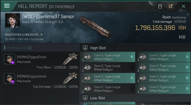Image resolution: width=191 pixels, height=105 pixels.
Task: View the victim character portrait
Action: click(12, 21)
